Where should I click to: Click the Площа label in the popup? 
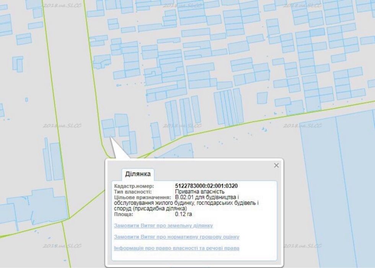pos(124,214)
